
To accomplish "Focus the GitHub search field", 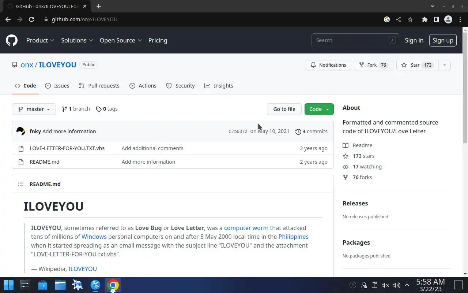I will tap(355, 40).
